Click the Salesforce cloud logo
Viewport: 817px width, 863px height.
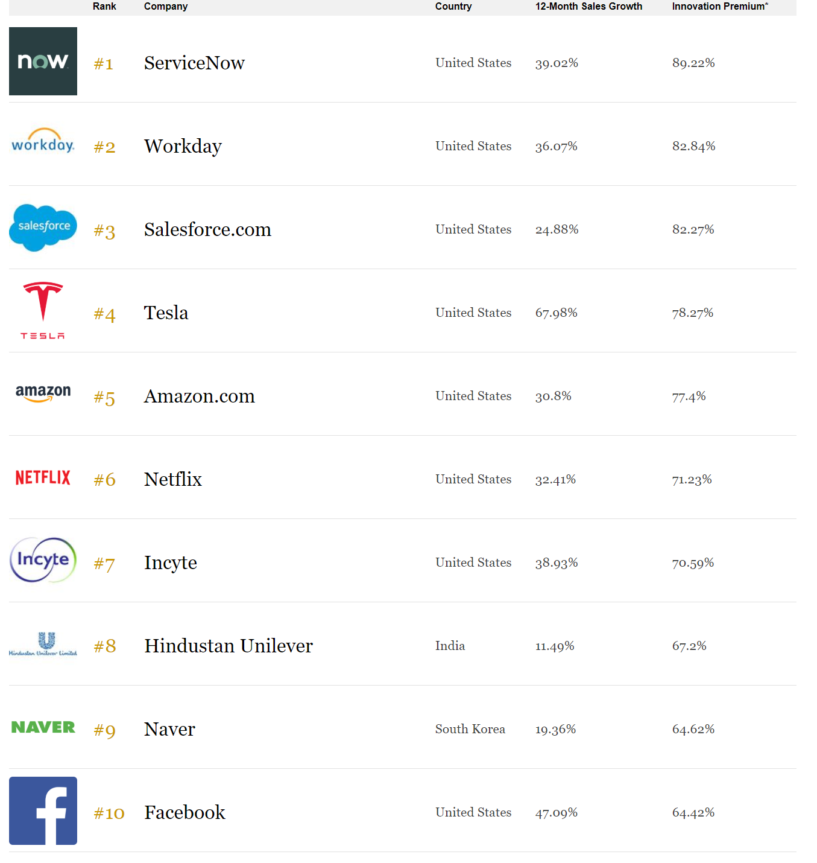(x=43, y=228)
